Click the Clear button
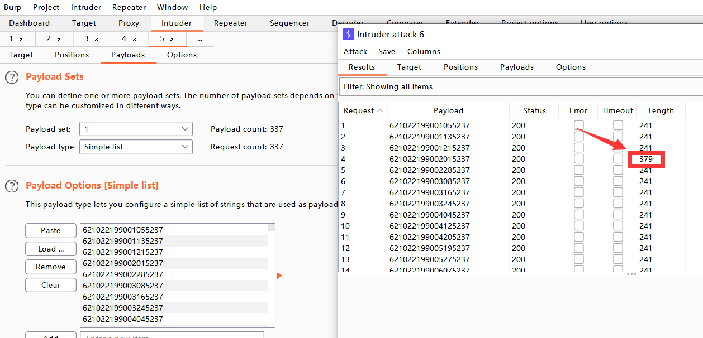Image resolution: width=703 pixels, height=338 pixels. pyautogui.click(x=51, y=285)
